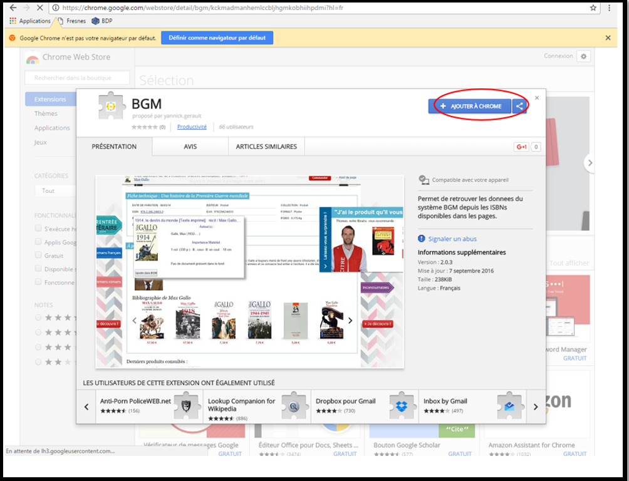Select Applications in the store sidebar
629x481 pixels.
coord(52,128)
